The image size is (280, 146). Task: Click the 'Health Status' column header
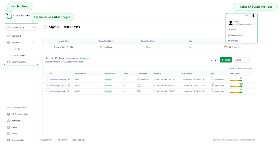(x=234, y=74)
